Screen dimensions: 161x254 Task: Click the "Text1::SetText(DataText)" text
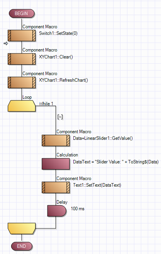(97, 185)
